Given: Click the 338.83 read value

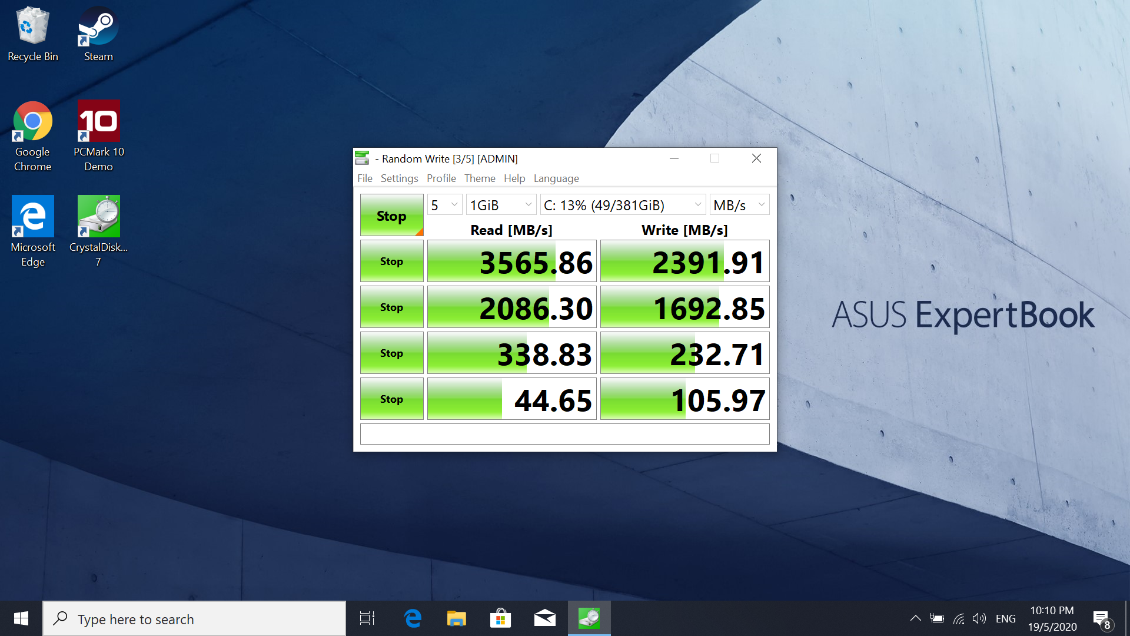Looking at the screenshot, I should coord(512,353).
